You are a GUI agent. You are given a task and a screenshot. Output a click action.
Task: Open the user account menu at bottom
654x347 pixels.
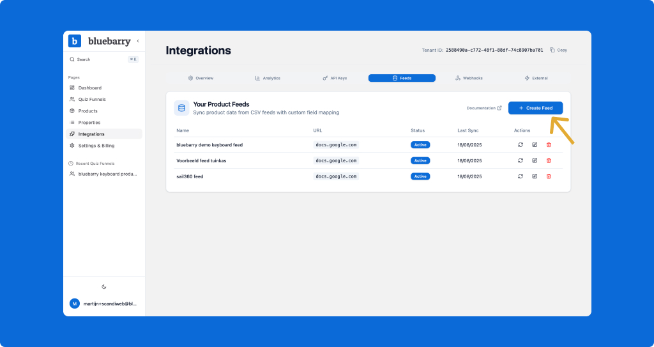point(104,304)
